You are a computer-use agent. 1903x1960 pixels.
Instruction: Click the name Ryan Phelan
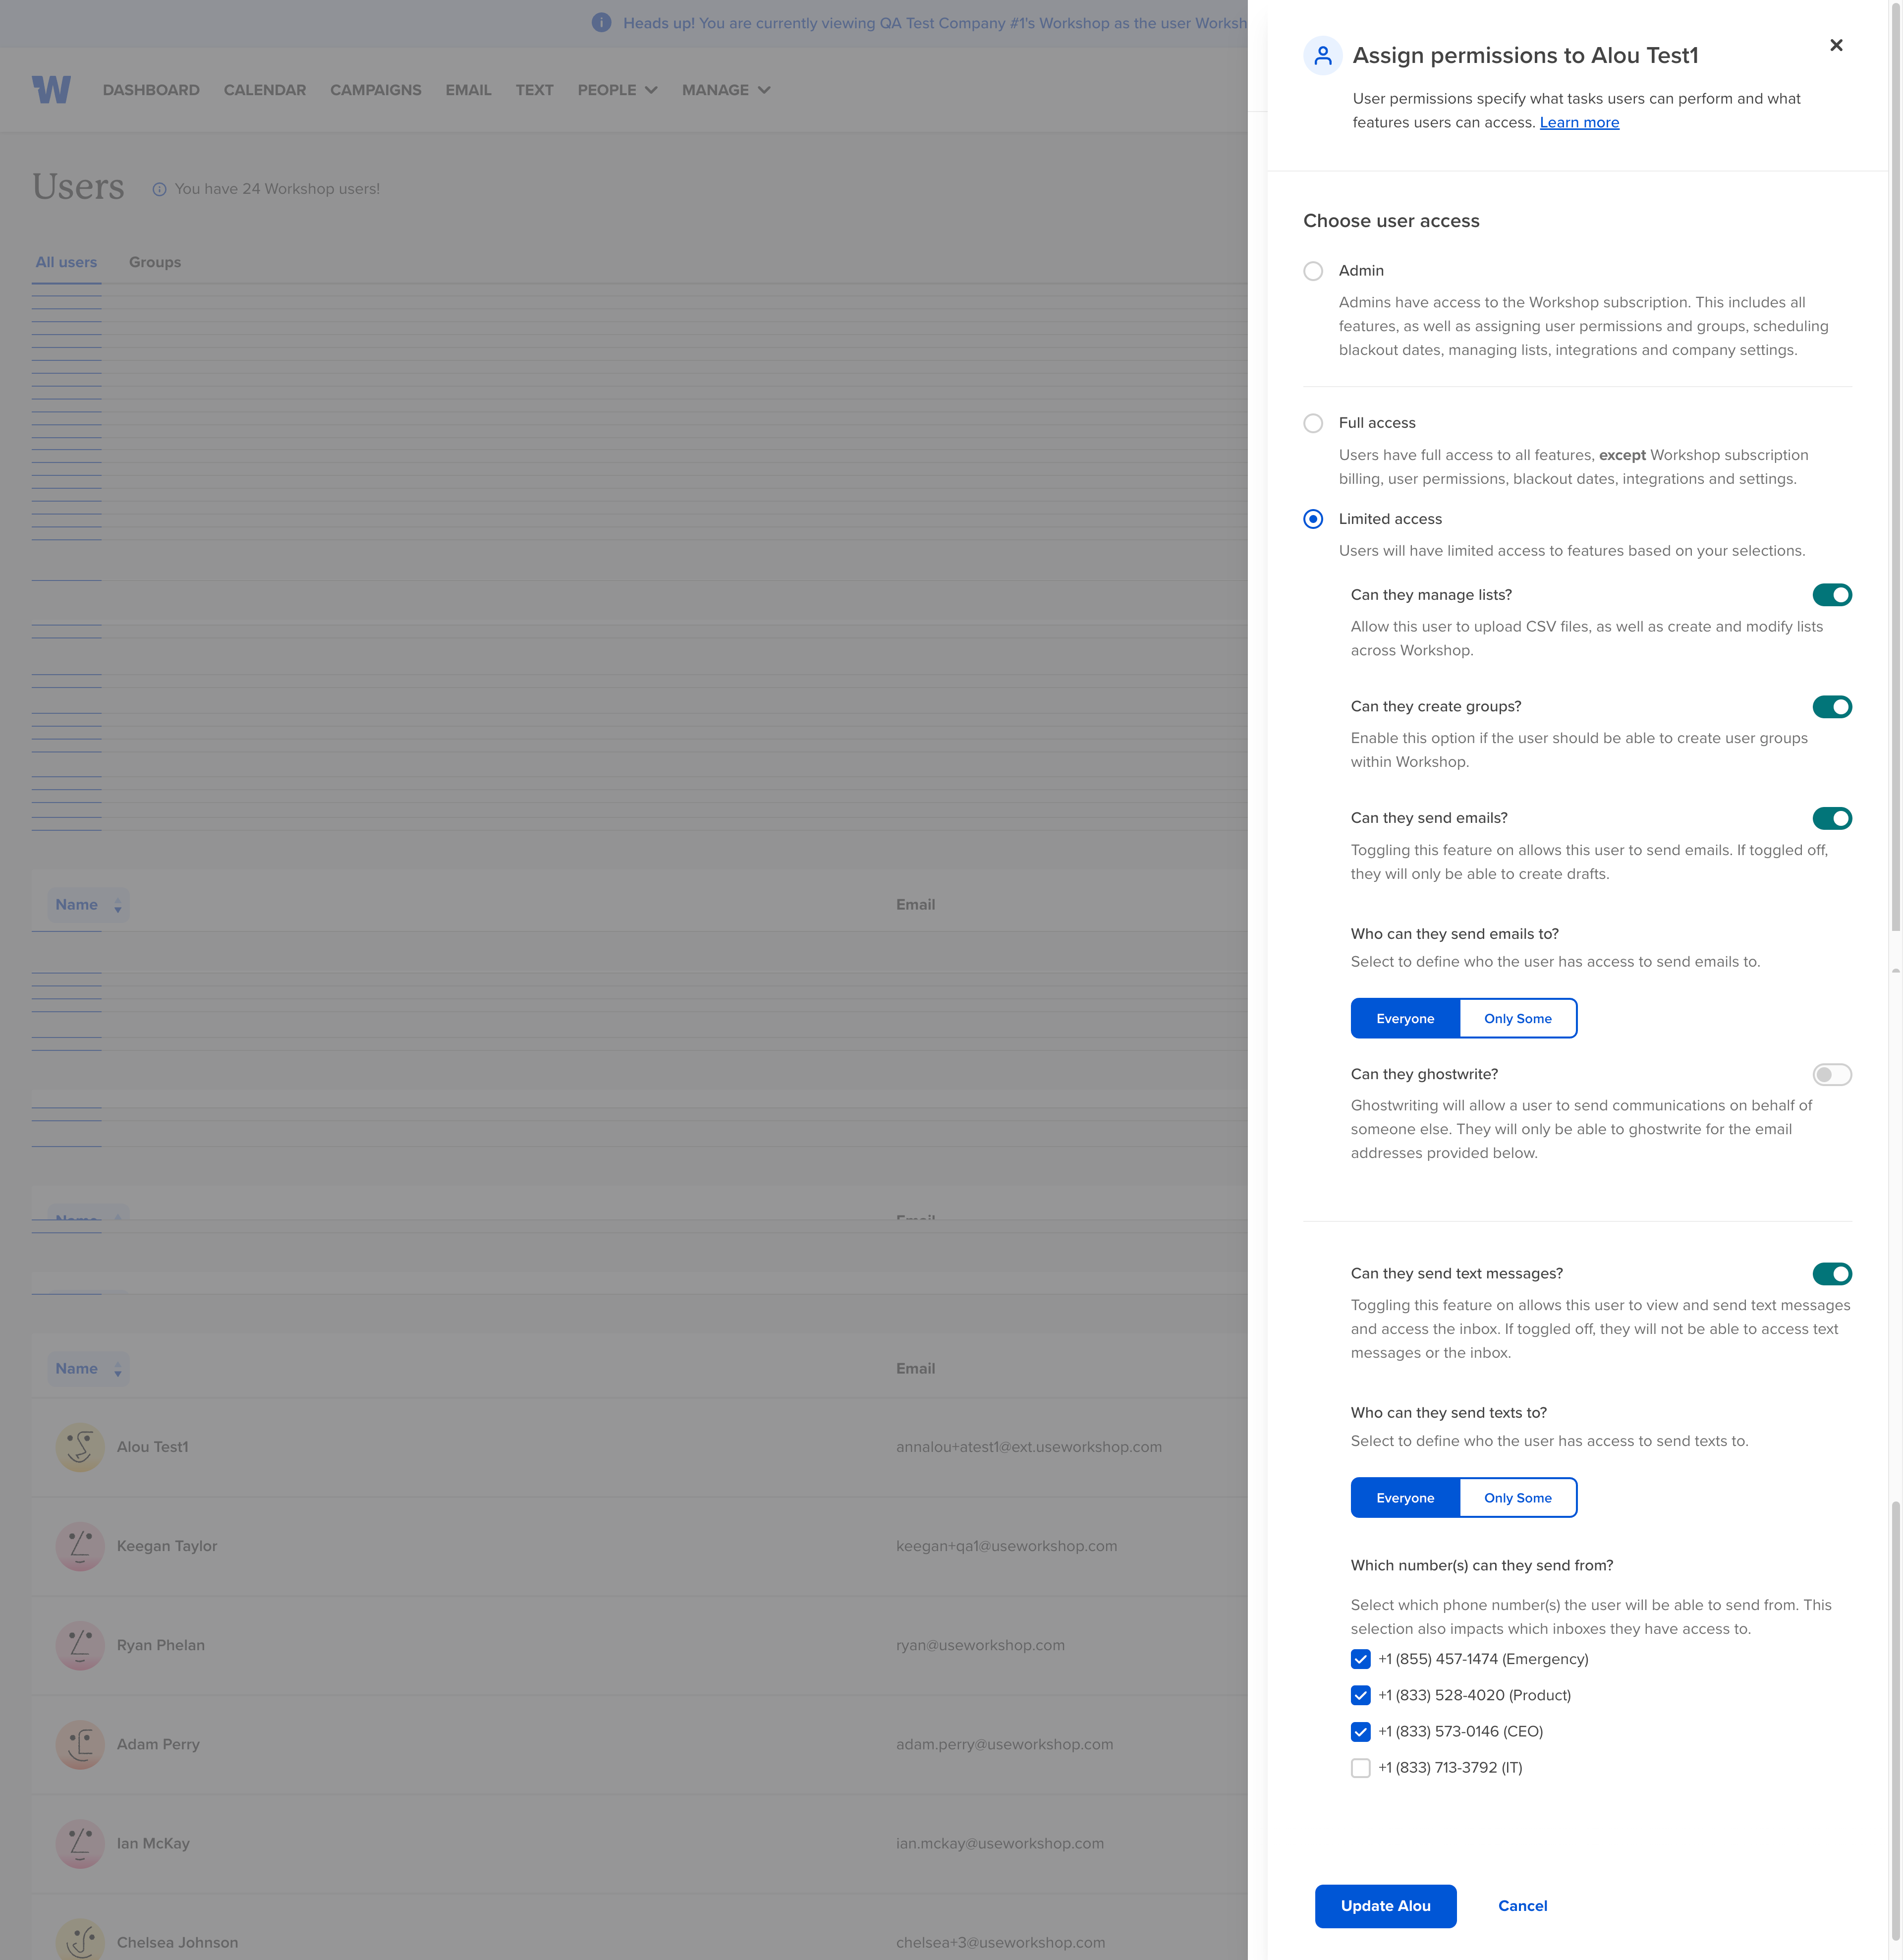pyautogui.click(x=160, y=1645)
